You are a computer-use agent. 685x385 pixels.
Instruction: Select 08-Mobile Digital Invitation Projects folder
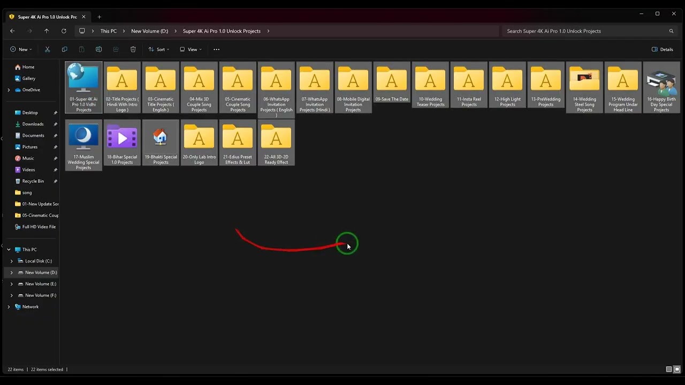click(353, 87)
